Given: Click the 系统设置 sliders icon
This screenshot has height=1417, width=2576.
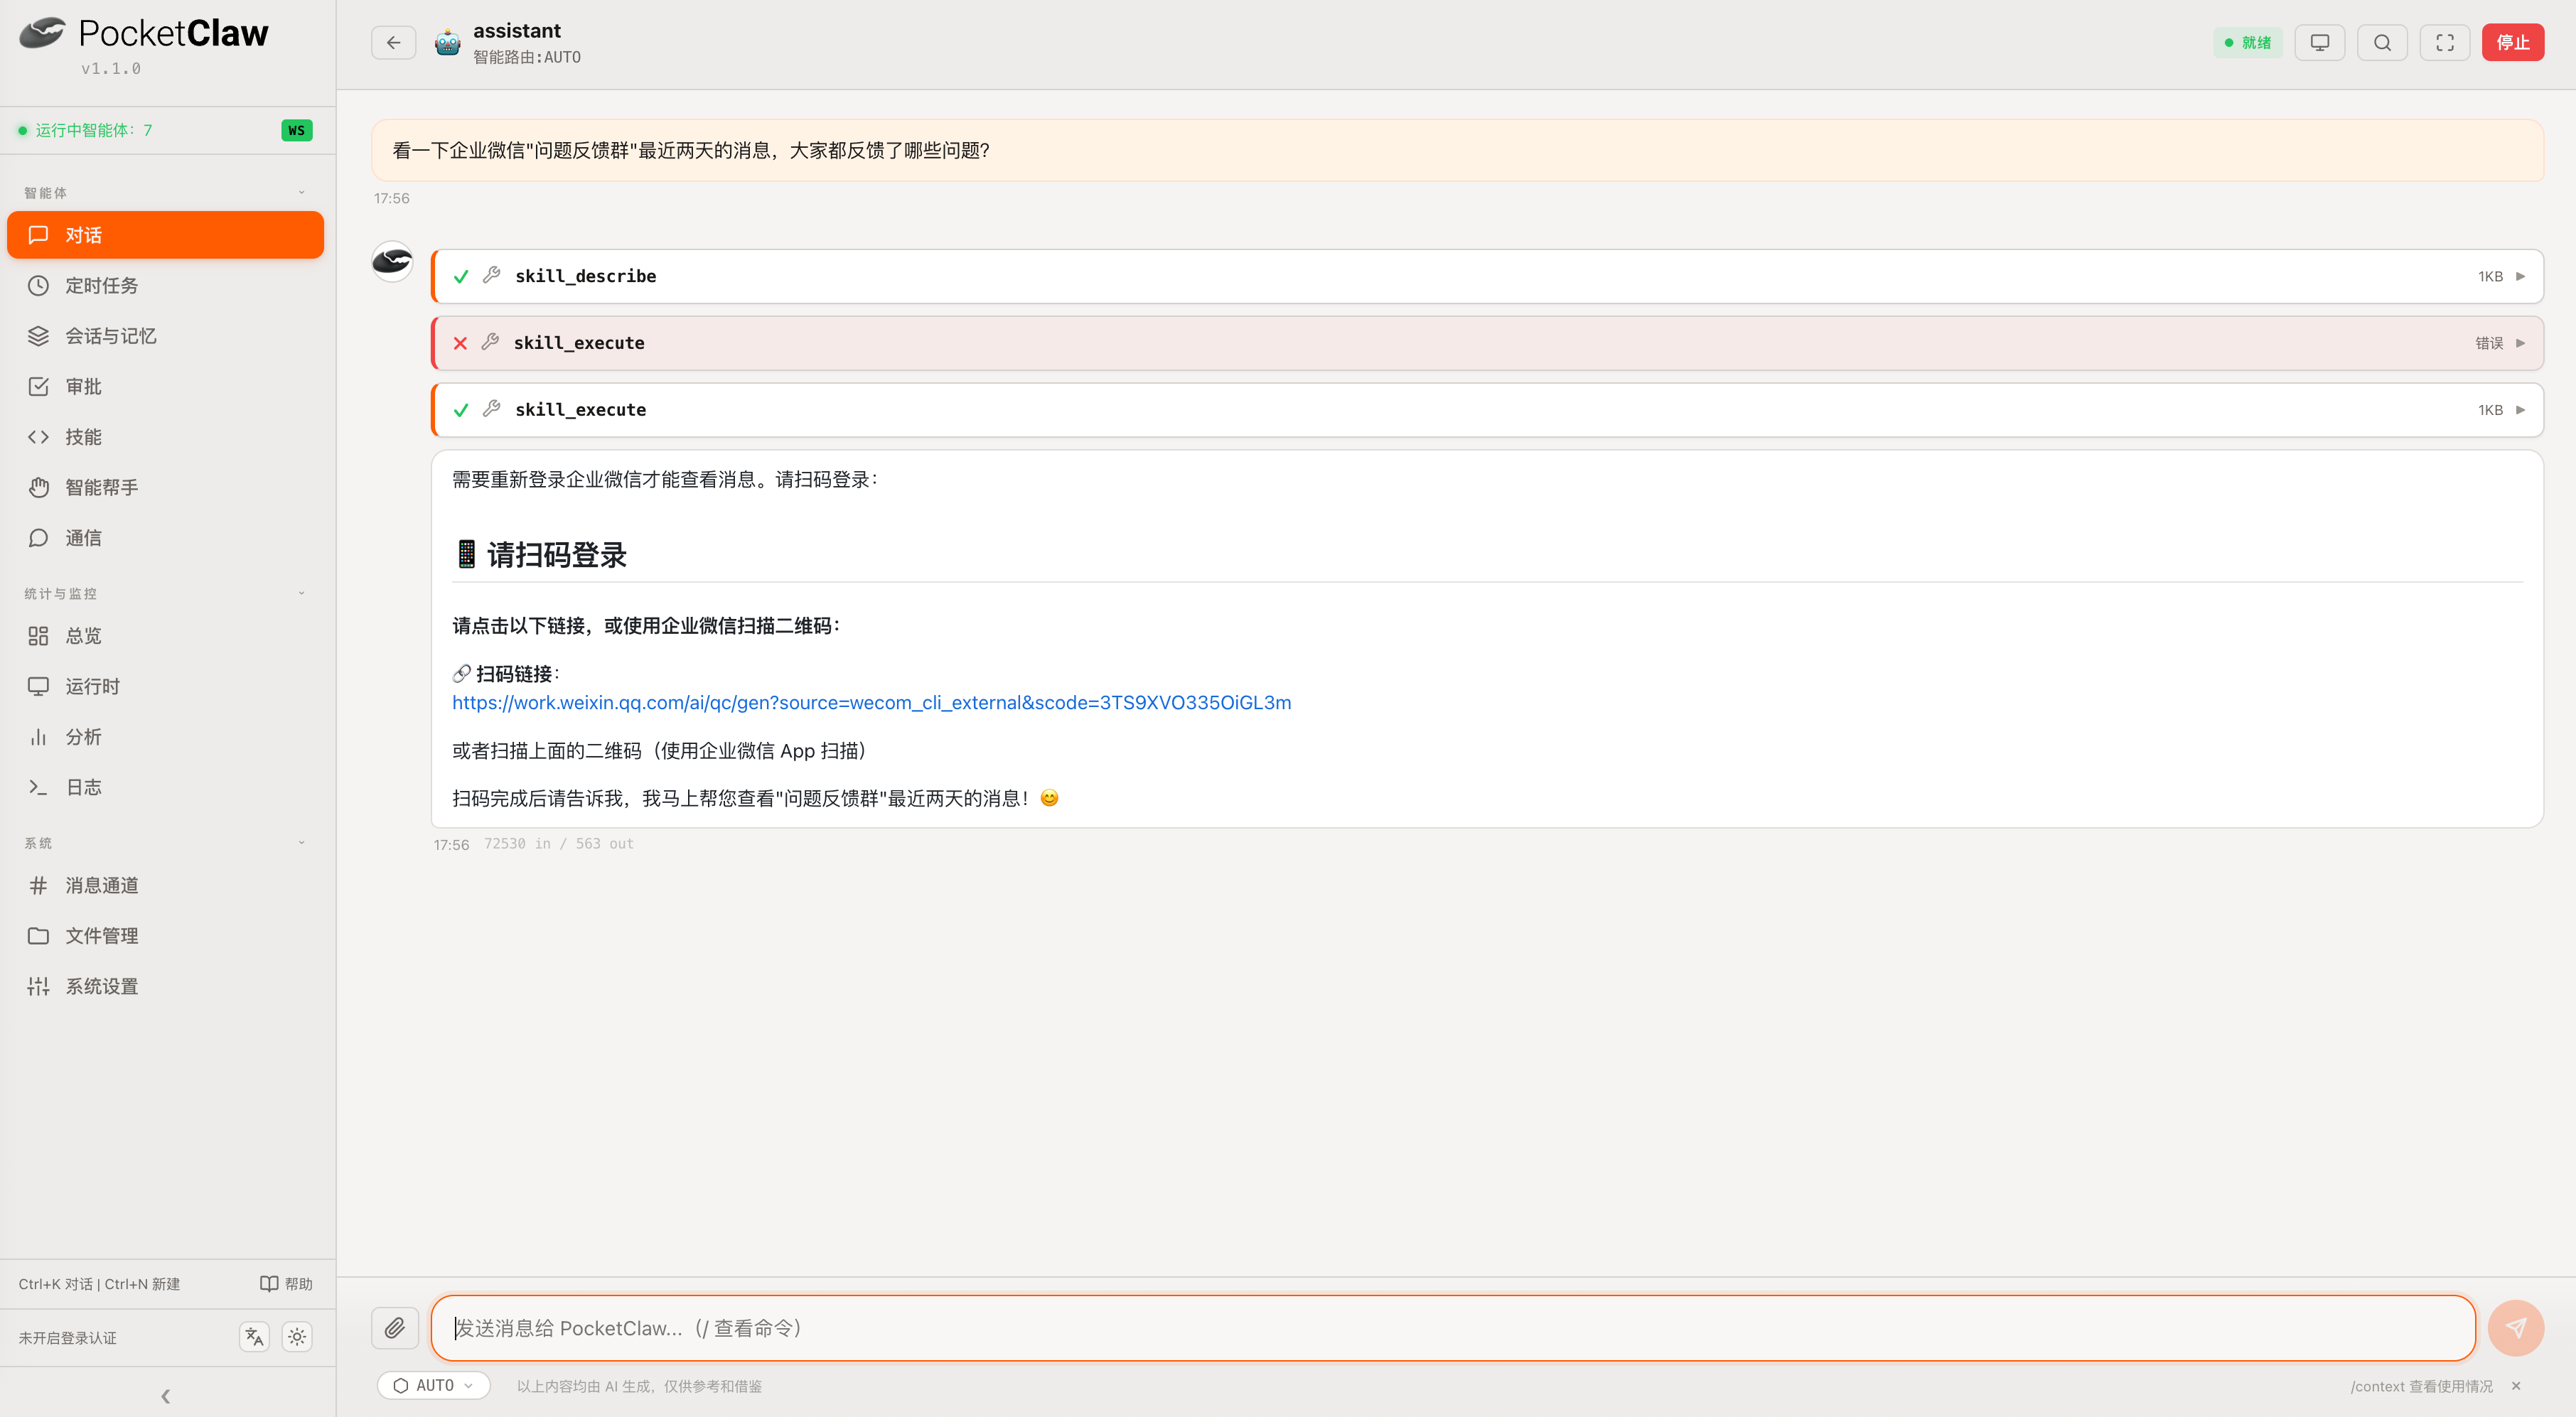Looking at the screenshot, I should click(38, 986).
